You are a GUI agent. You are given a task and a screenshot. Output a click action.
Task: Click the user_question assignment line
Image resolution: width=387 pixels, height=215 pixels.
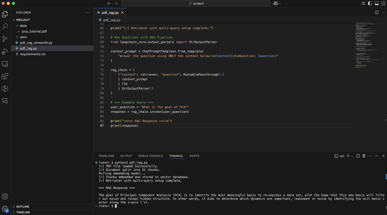(150, 107)
